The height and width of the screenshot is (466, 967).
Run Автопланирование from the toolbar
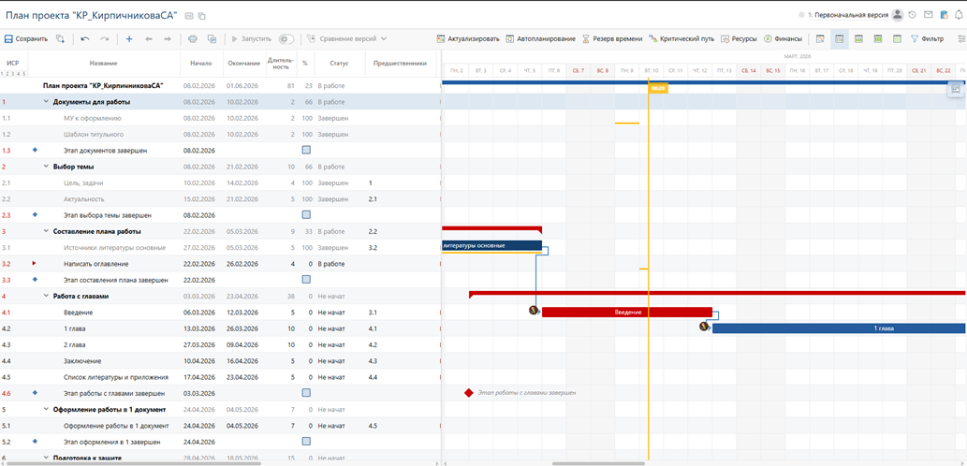click(540, 39)
